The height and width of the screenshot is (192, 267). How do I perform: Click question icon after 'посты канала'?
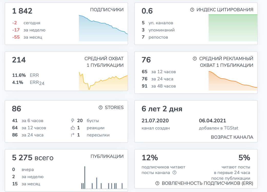pyautogui.click(x=174, y=173)
